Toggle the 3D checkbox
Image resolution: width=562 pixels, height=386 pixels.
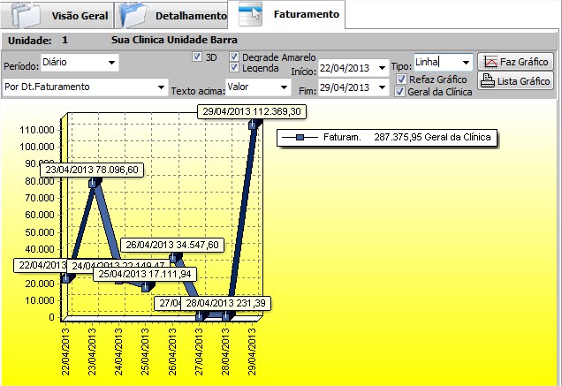tap(197, 57)
